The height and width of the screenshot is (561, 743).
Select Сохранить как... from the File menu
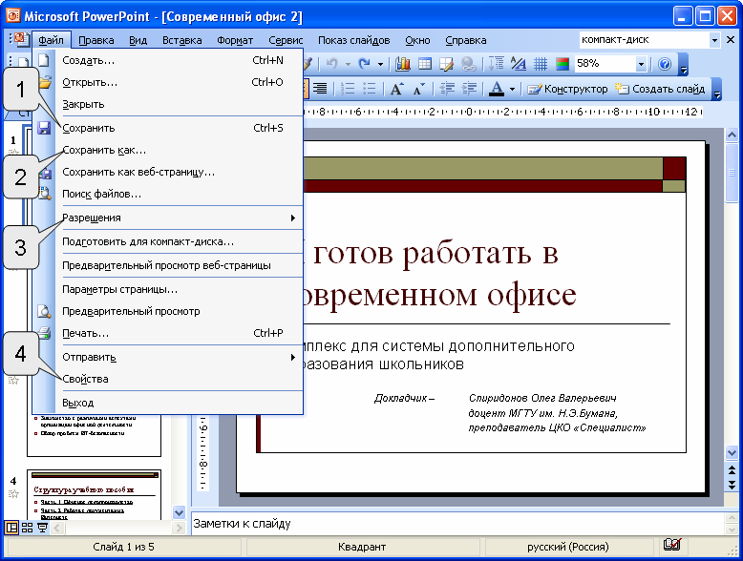(104, 150)
